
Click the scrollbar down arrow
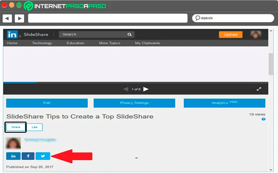pyautogui.click(x=271, y=170)
